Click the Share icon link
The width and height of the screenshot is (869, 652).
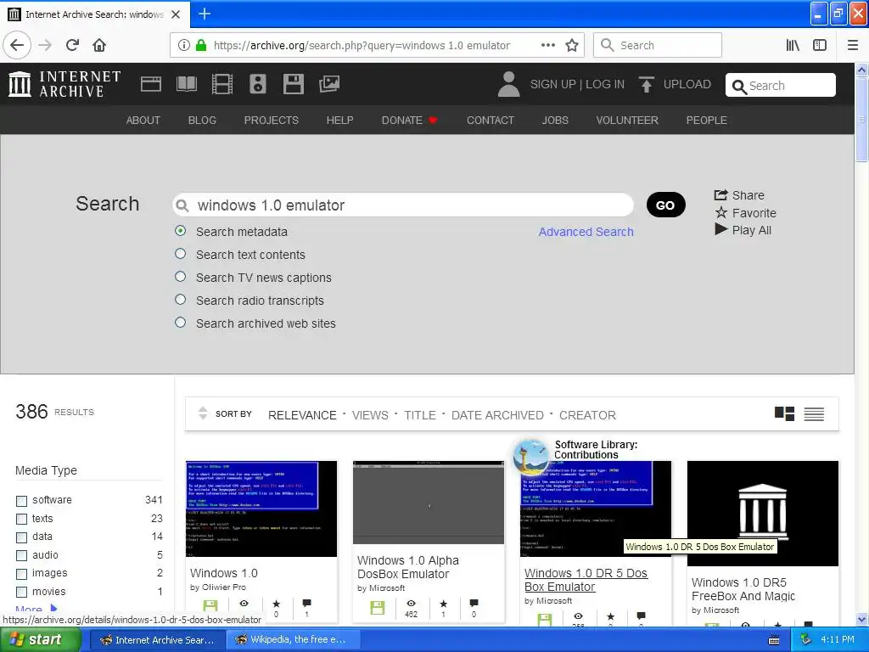739,195
